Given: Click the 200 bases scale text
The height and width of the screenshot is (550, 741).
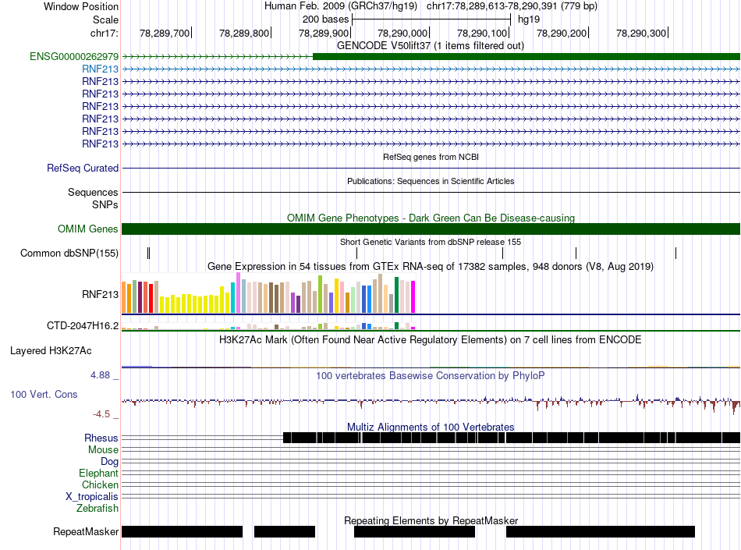Looking at the screenshot, I should pyautogui.click(x=325, y=20).
